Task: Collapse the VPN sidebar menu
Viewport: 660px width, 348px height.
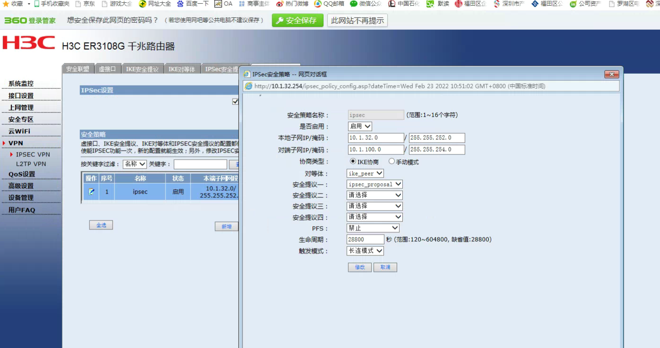Action: pyautogui.click(x=16, y=143)
